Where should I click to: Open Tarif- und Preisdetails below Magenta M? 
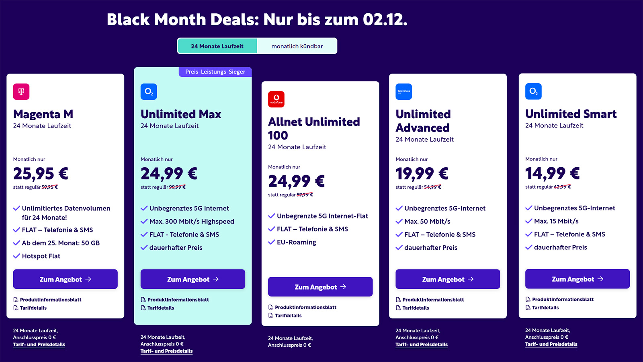tap(39, 344)
